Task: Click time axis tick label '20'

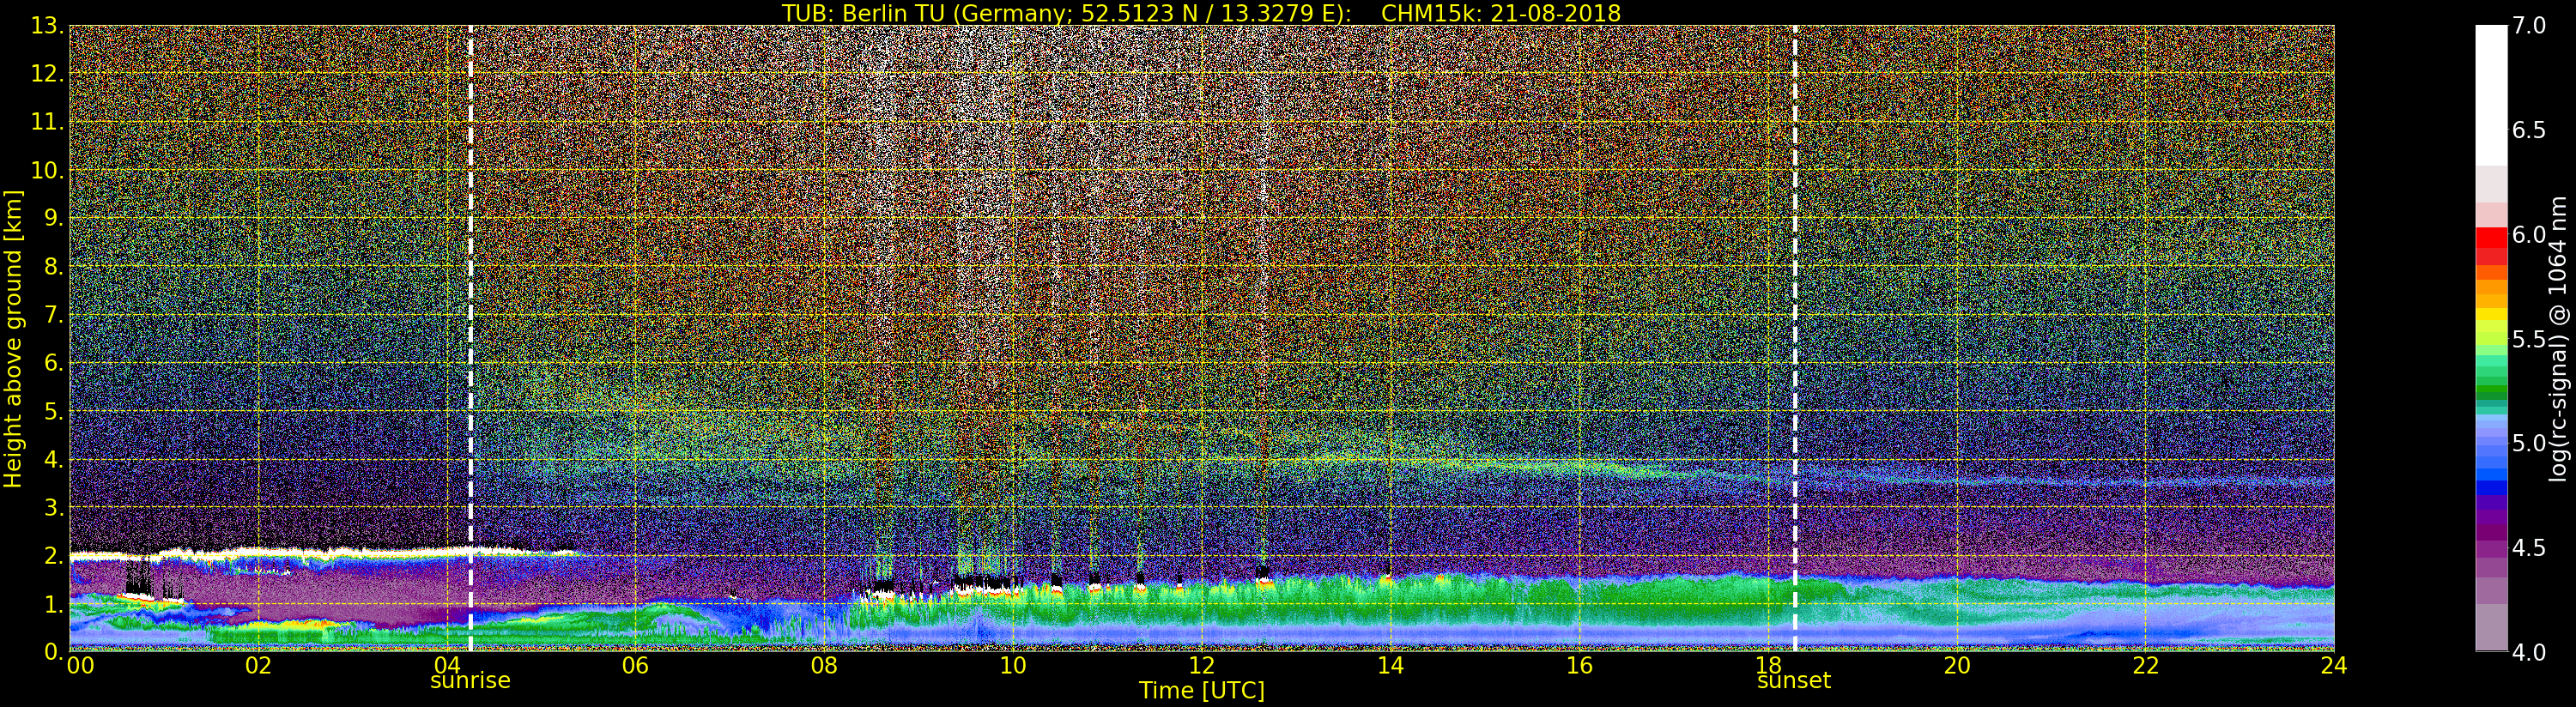Action: tap(1957, 665)
